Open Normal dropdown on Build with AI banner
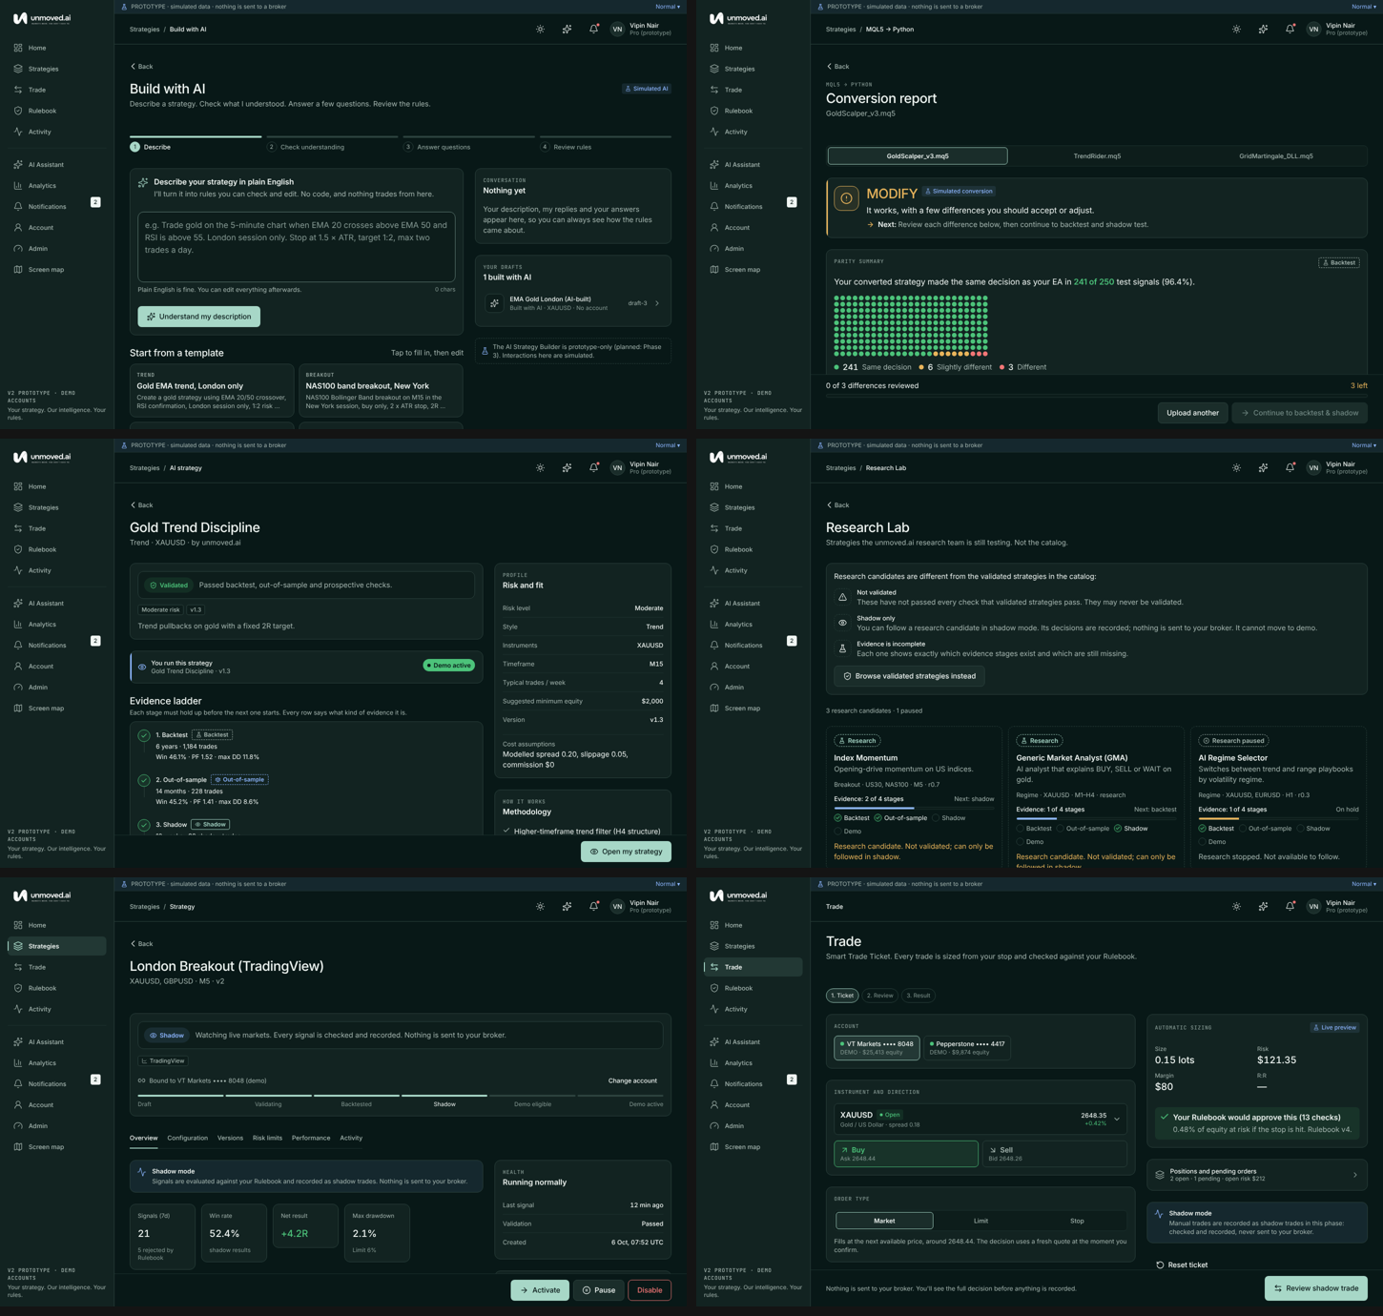 [x=668, y=7]
